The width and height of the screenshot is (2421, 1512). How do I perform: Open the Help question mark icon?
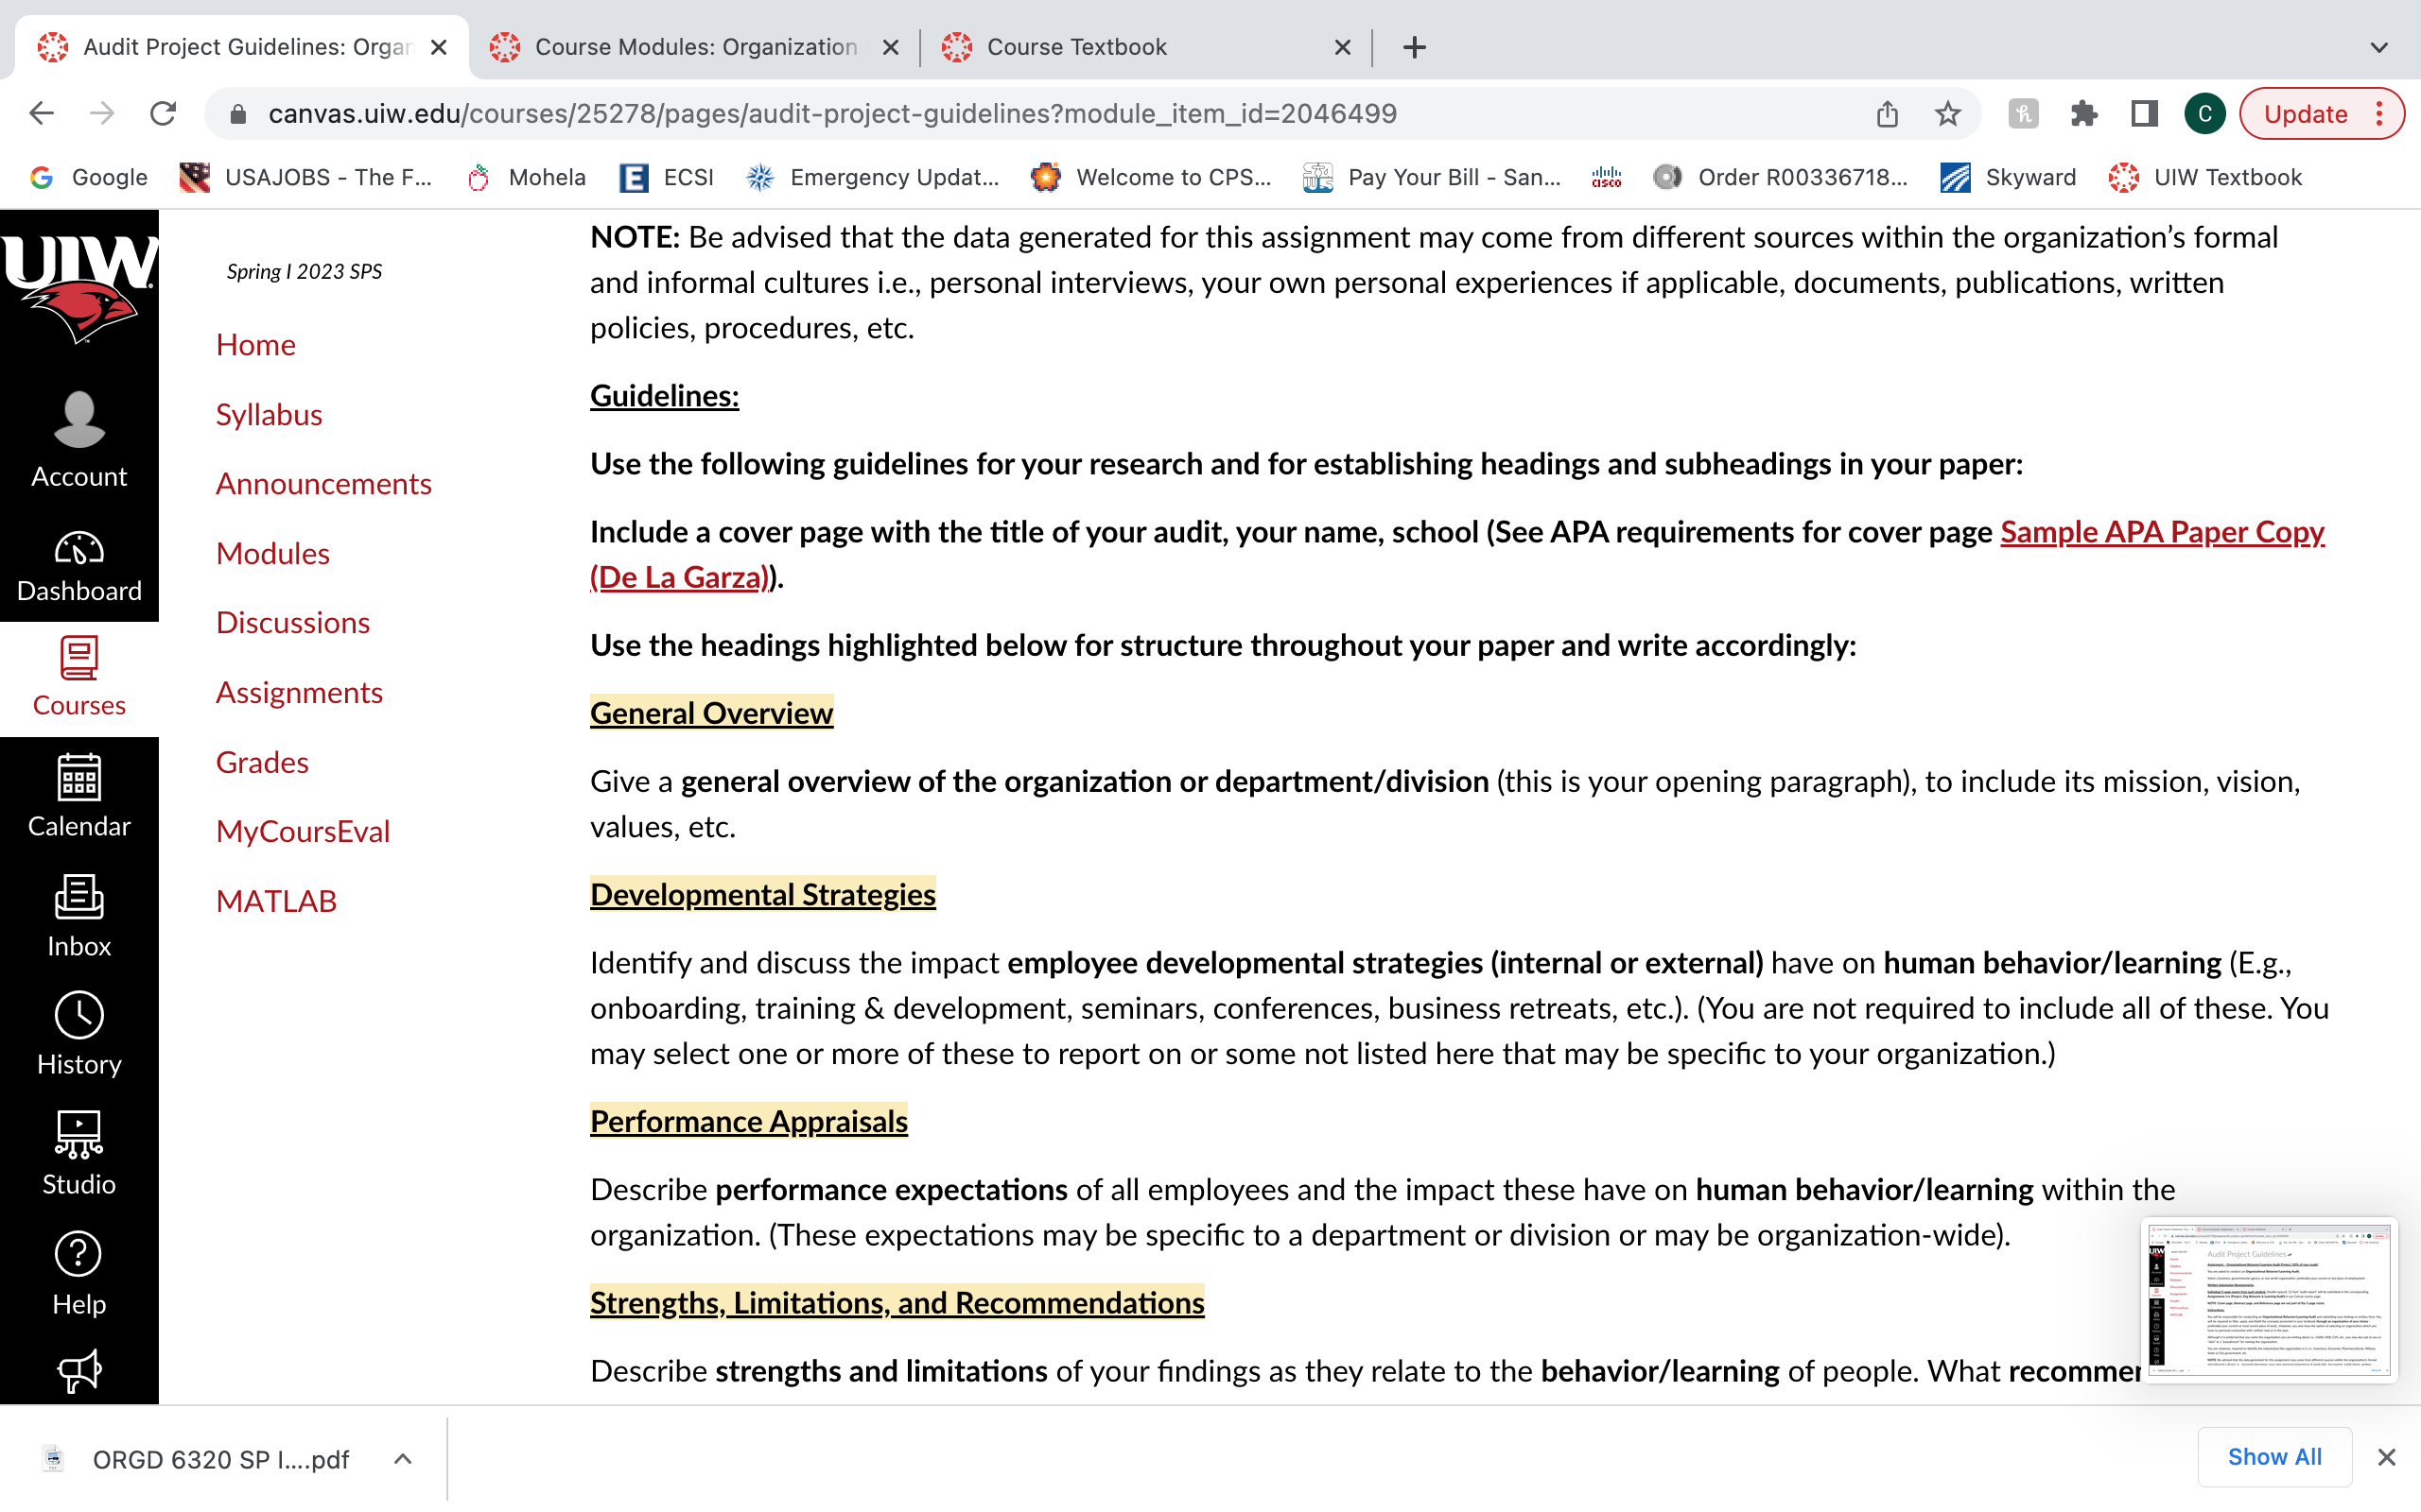point(79,1254)
